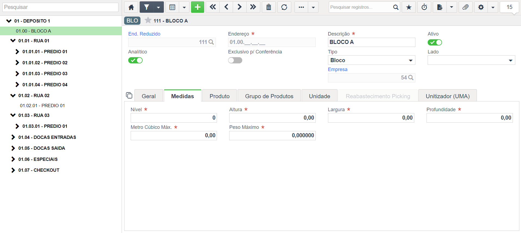Enable Exclusivo p/ Conferência switch
Screen dimensions: 521x233
tap(235, 60)
